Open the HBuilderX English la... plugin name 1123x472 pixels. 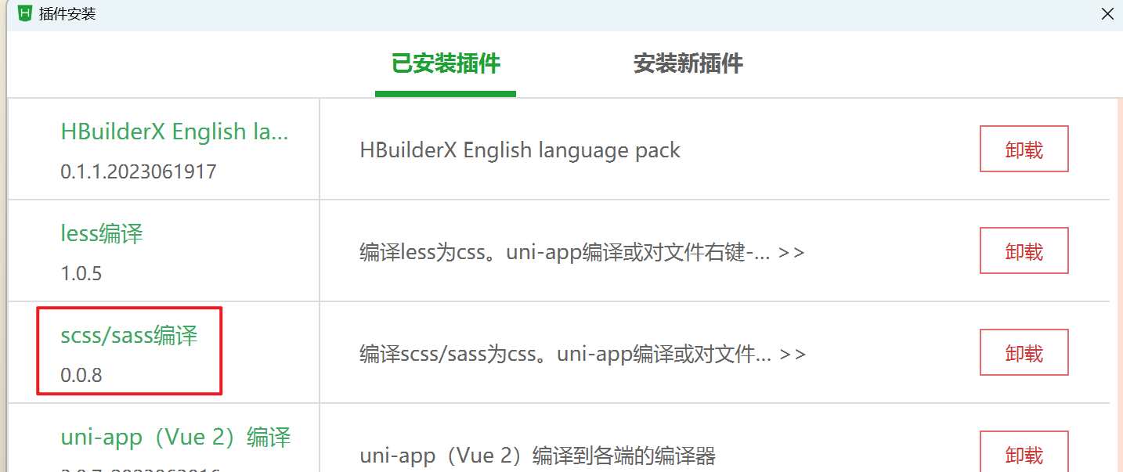[175, 132]
